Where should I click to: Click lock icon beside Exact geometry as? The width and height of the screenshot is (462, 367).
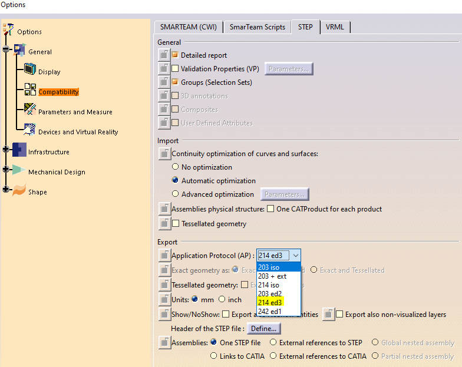click(165, 270)
